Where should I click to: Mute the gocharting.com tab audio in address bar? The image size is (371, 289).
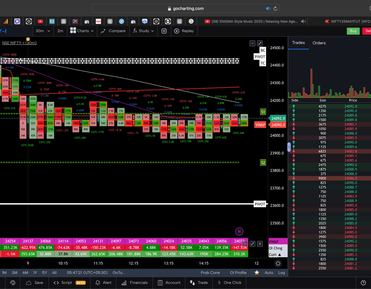(268, 9)
